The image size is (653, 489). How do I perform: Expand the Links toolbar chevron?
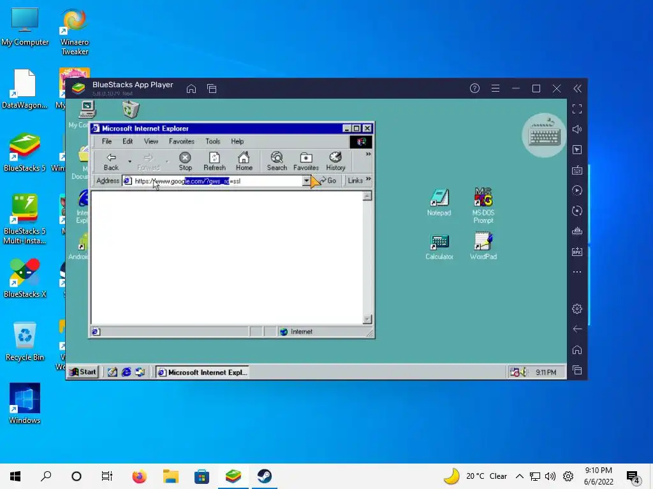pos(369,179)
